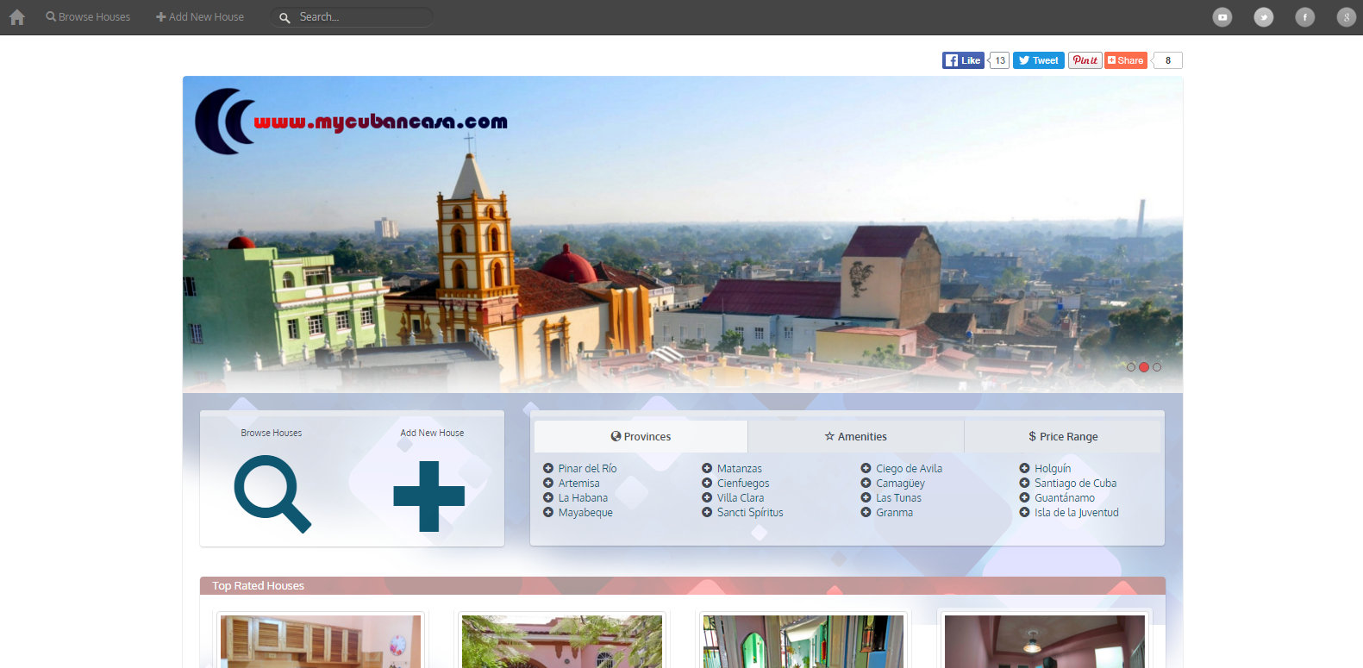Focus the Search field in the top bar
The height and width of the screenshot is (668, 1363).
tap(352, 17)
